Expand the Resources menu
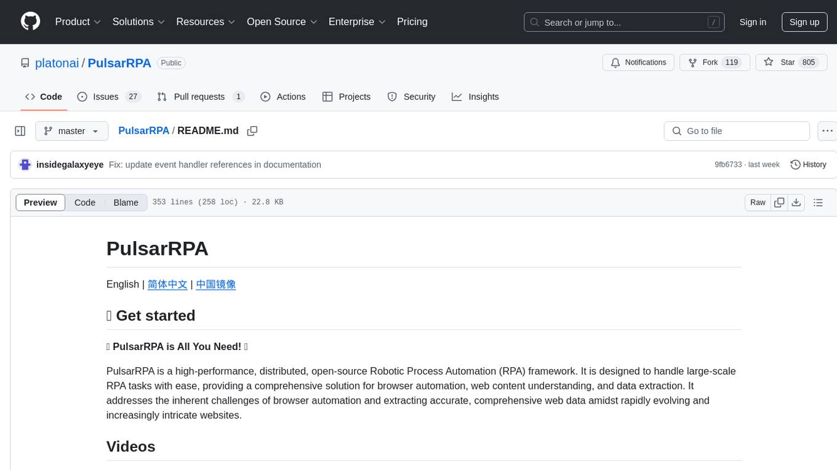 [x=206, y=22]
